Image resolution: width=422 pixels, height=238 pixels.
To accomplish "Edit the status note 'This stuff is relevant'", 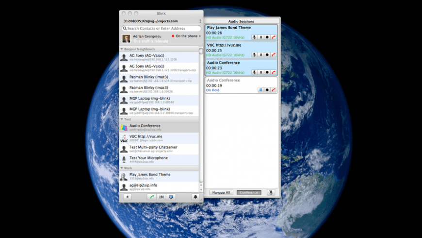I will click(151, 41).
